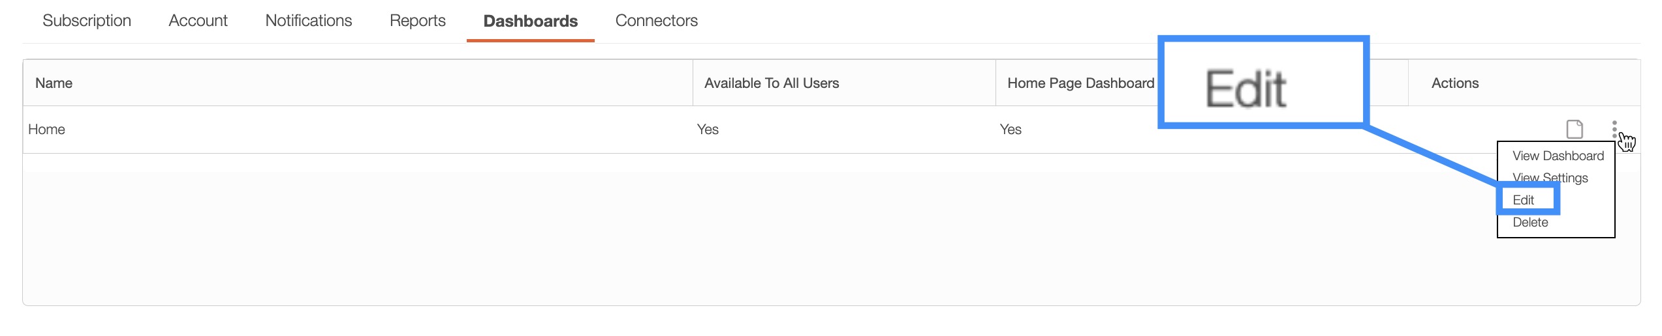The height and width of the screenshot is (336, 1662).
Task: Click the Name column header
Action: [54, 83]
